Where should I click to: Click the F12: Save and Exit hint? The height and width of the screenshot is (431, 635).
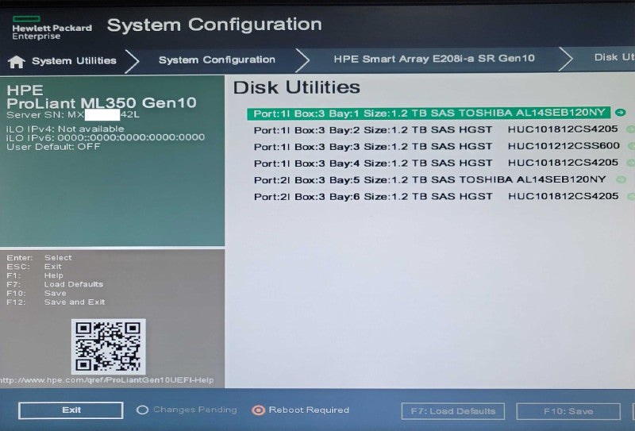[56, 302]
